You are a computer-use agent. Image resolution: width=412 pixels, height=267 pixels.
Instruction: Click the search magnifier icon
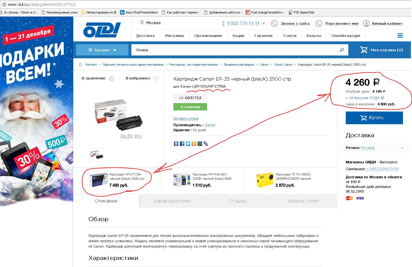(x=342, y=50)
